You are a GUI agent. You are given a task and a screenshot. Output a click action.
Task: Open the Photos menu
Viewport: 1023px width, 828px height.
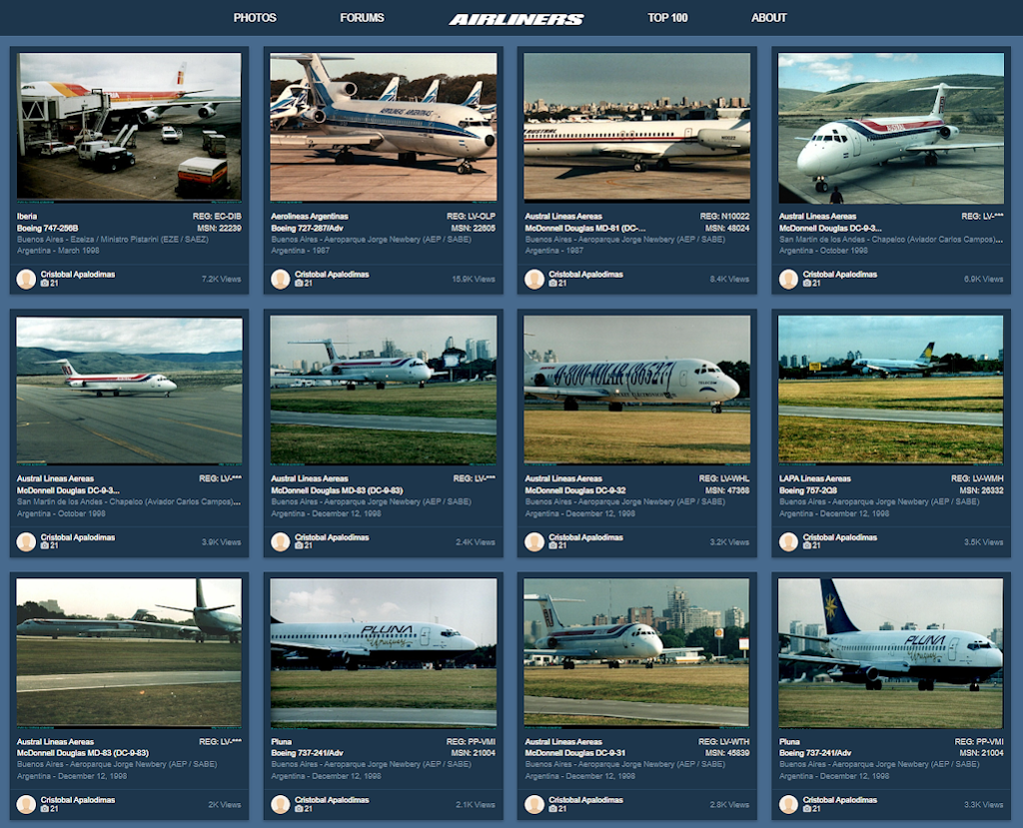coord(255,18)
